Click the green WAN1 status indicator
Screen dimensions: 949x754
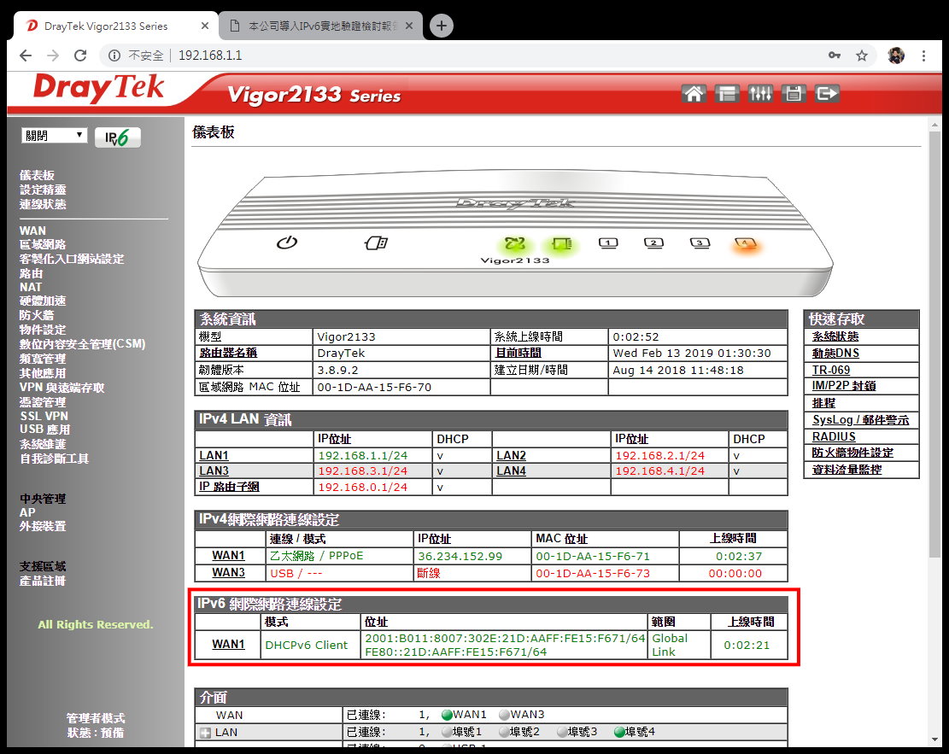pyautogui.click(x=447, y=715)
